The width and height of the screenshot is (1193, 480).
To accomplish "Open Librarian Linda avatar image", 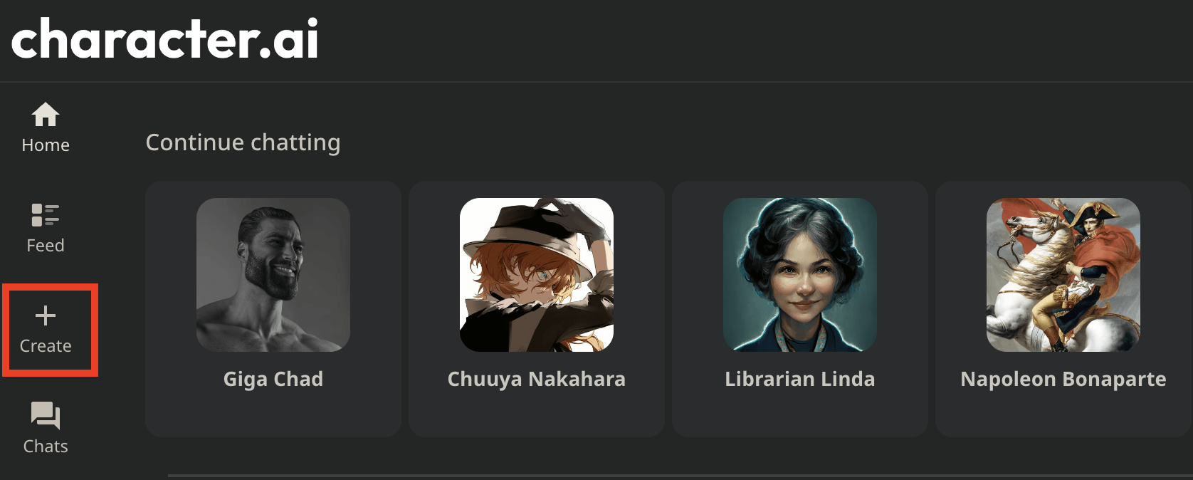I will click(x=800, y=275).
